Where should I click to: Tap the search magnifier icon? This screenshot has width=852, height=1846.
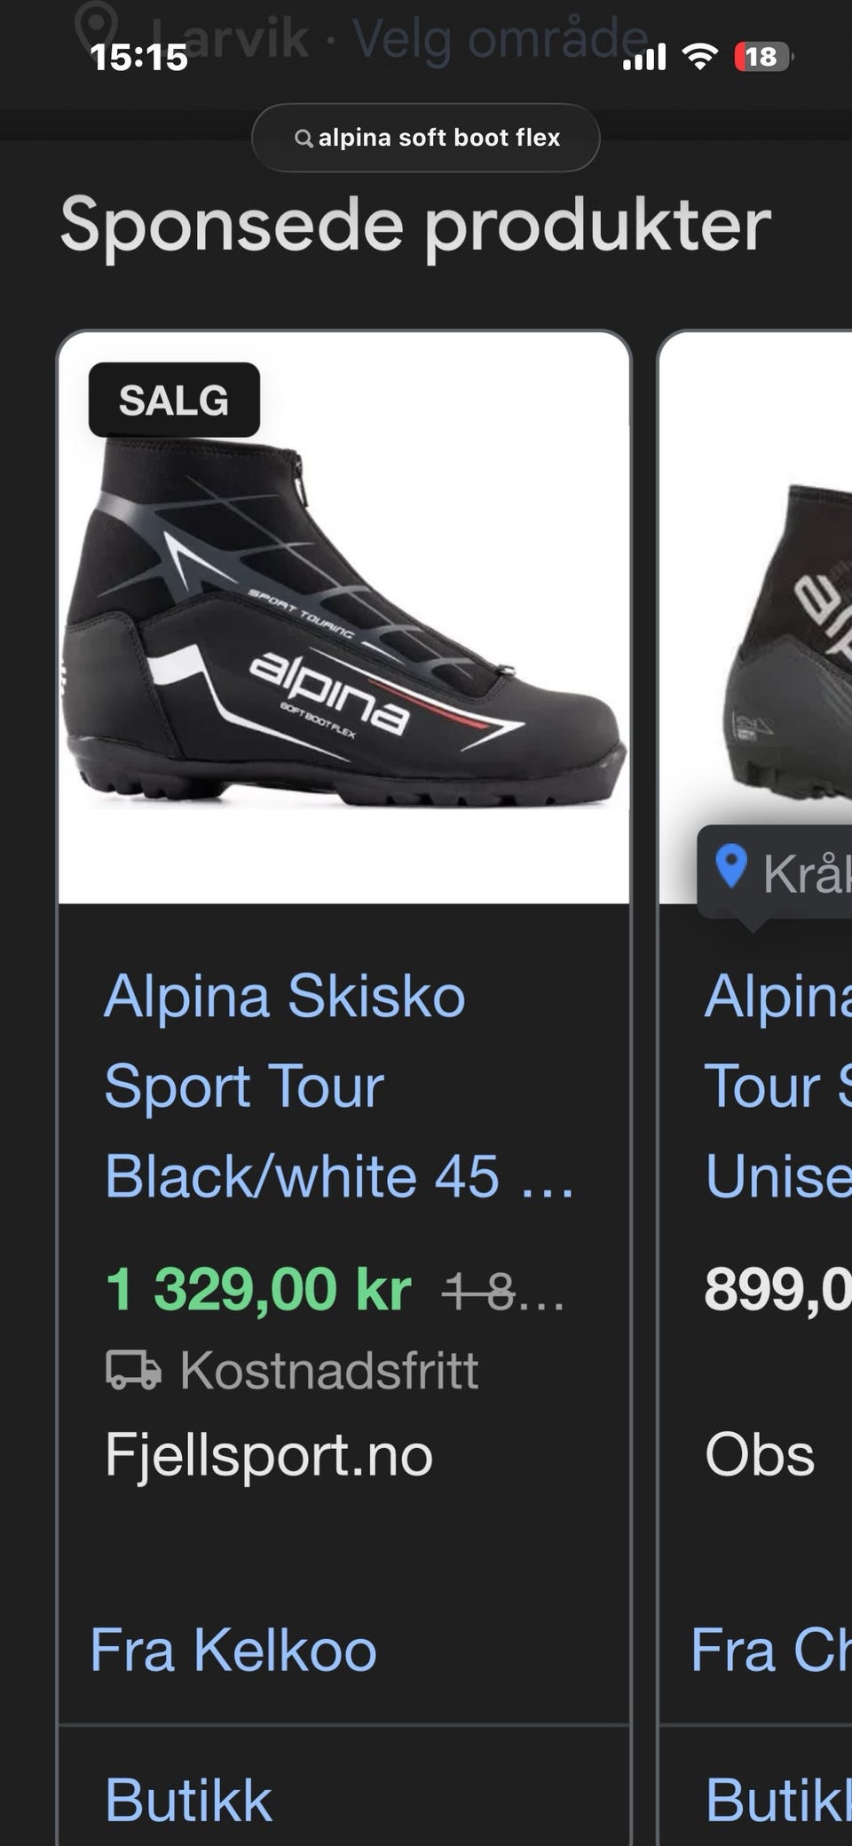point(303,139)
